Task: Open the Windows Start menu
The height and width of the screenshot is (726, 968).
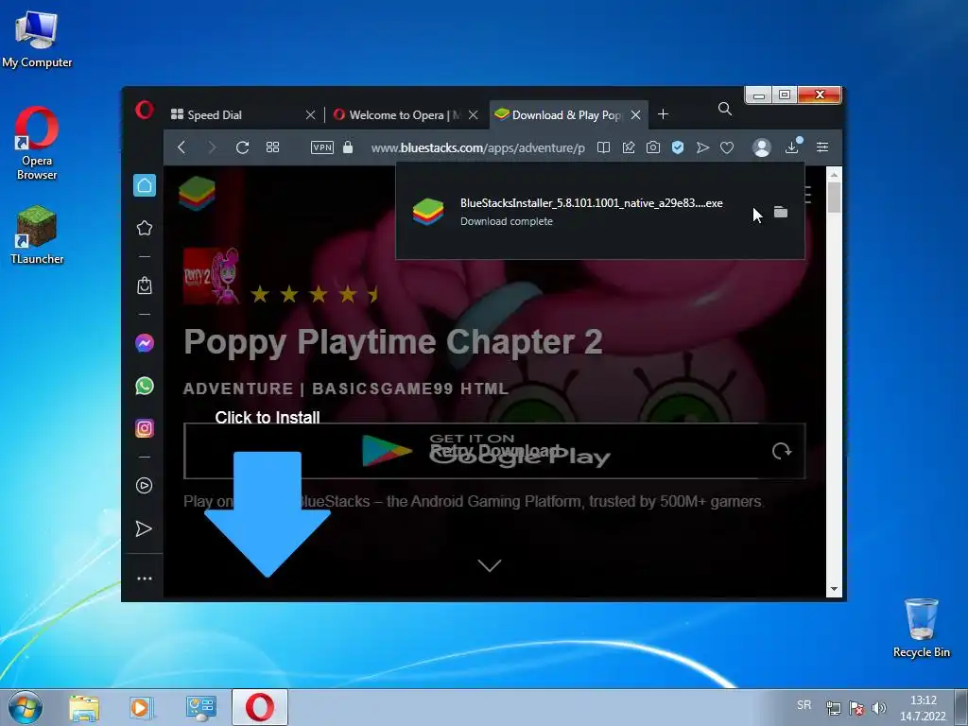Action: pyautogui.click(x=26, y=708)
